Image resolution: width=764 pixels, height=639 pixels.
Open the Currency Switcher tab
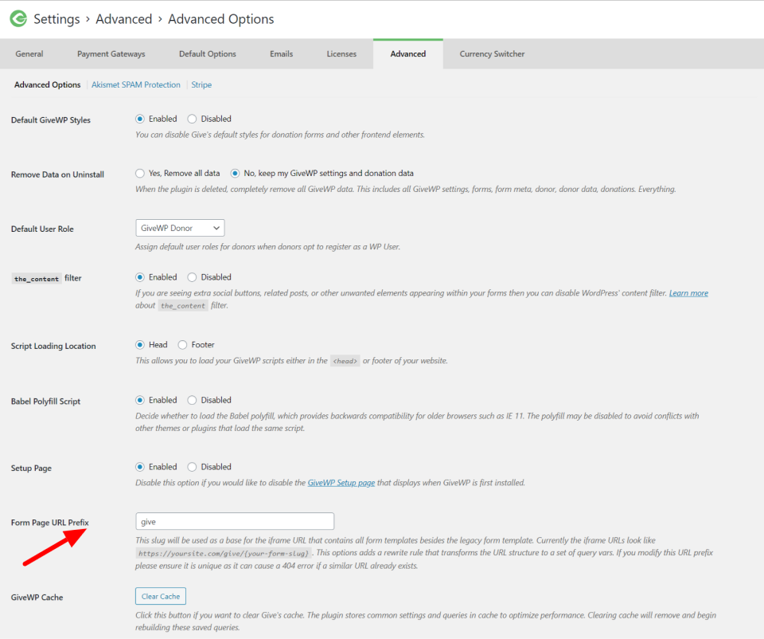[x=492, y=54]
